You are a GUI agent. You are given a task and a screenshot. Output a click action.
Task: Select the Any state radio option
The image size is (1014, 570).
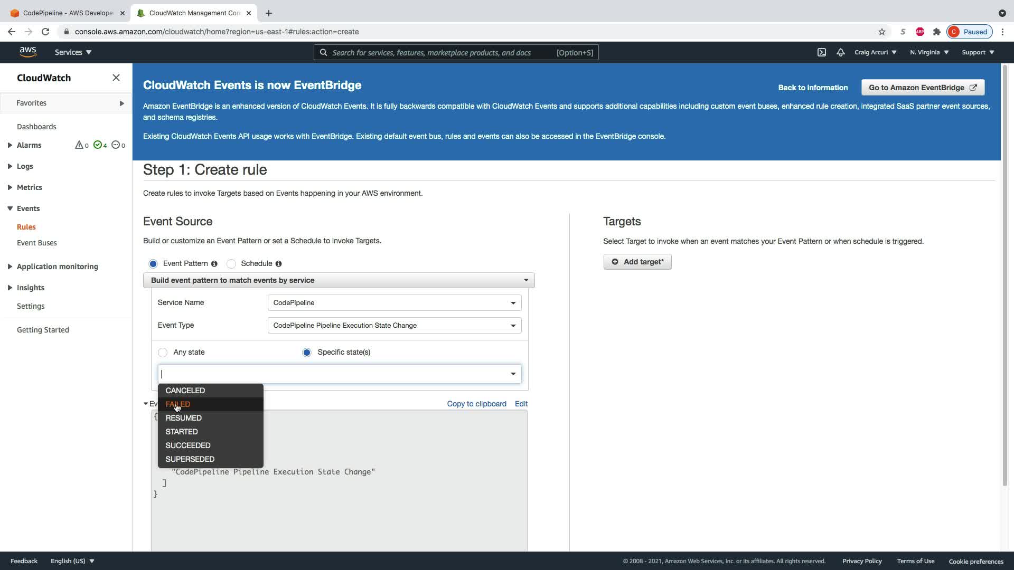[x=163, y=353]
